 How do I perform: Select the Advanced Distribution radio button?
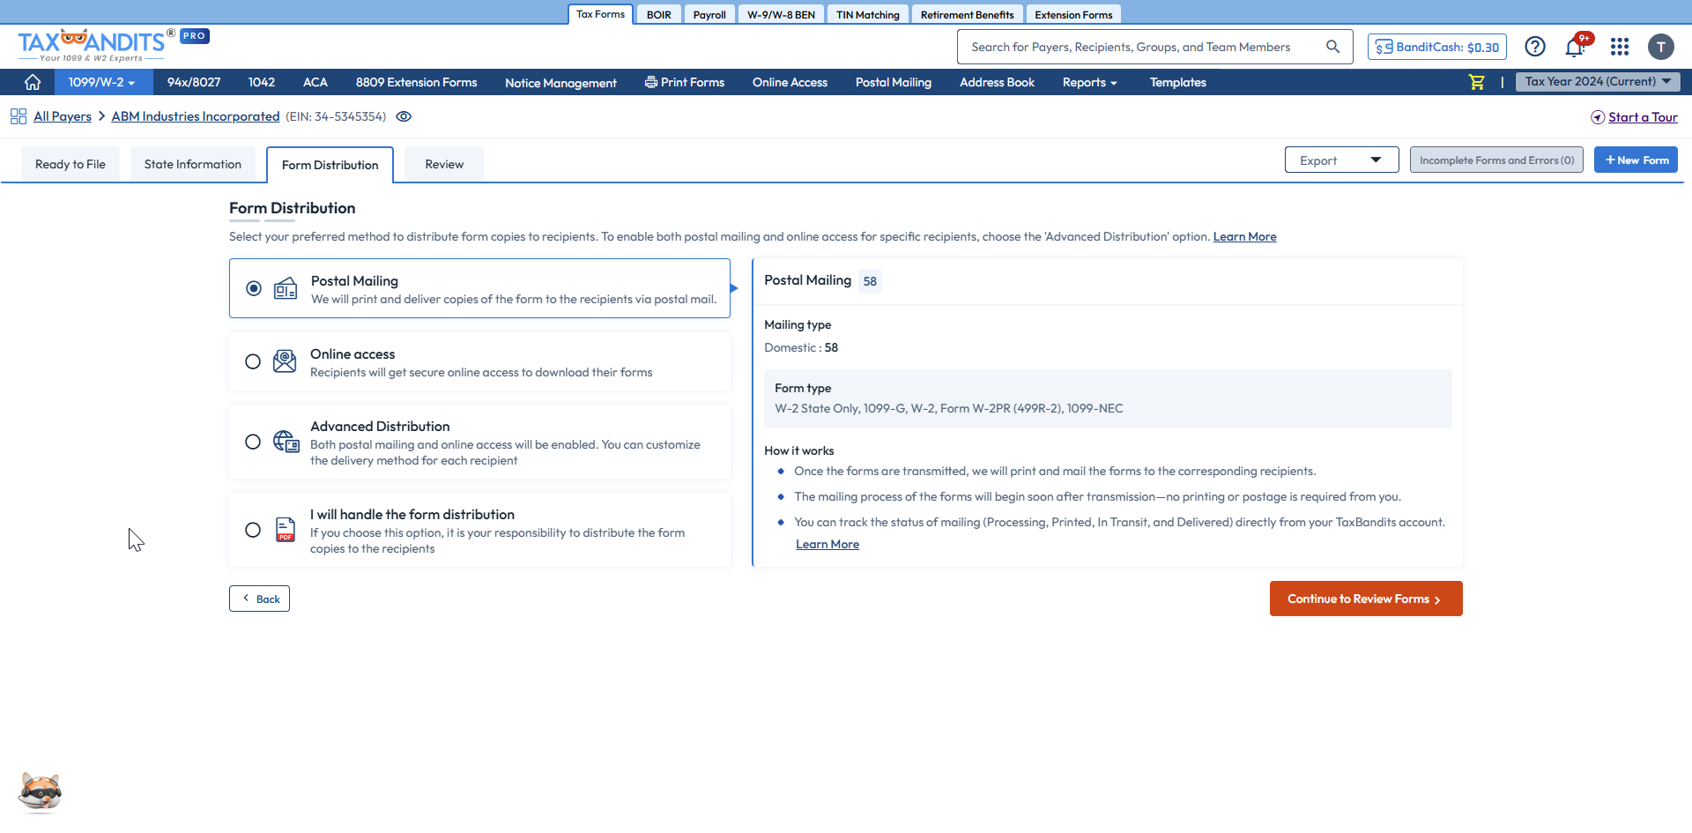pos(253,442)
